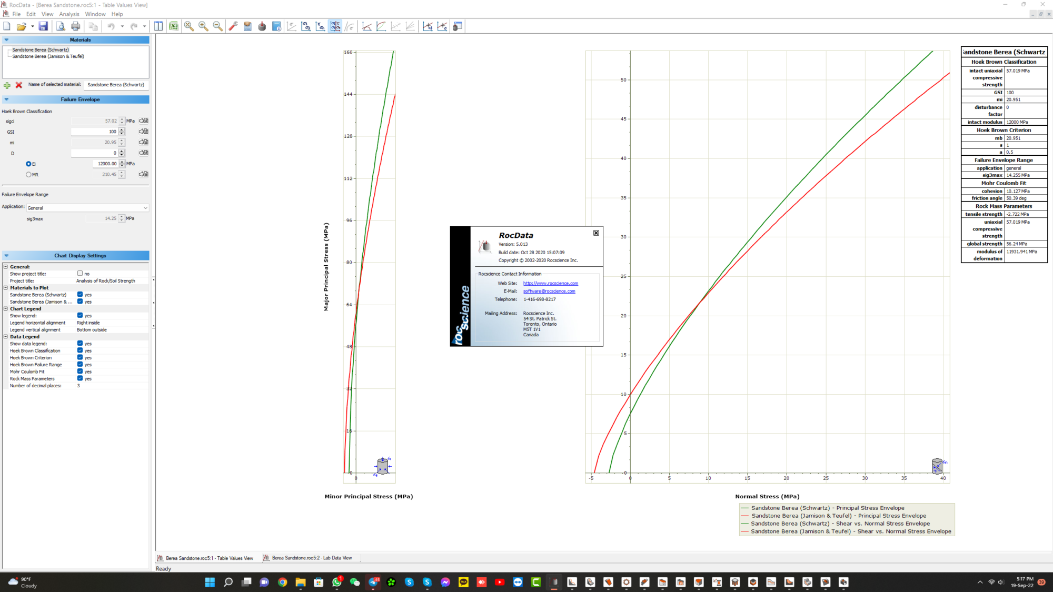Open the Analysis menu
This screenshot has height=592, width=1053.
69,14
